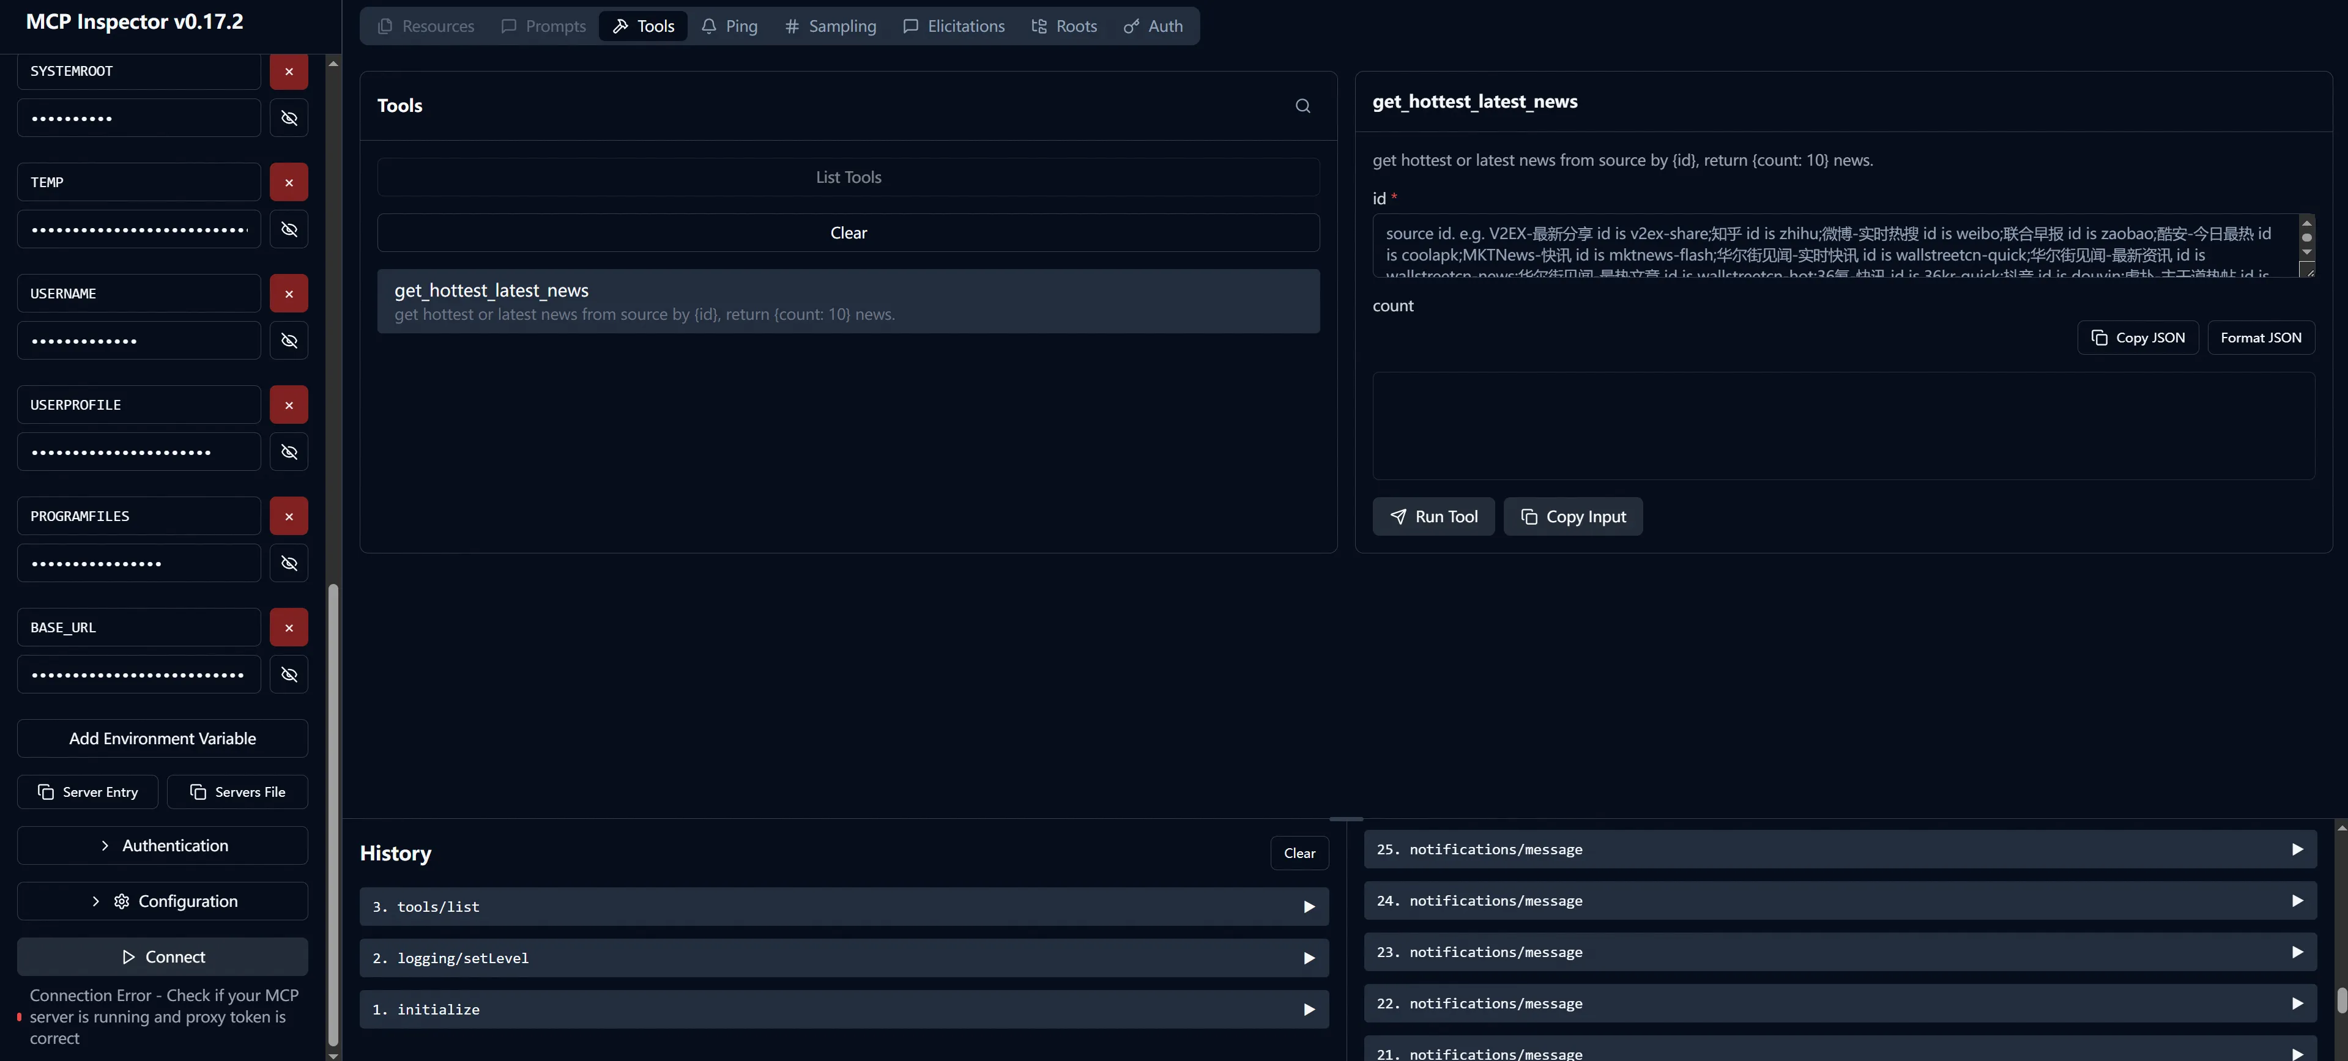Reveal the PROGRAMFILES masked value
This screenshot has height=1061, width=2348.
(288, 563)
